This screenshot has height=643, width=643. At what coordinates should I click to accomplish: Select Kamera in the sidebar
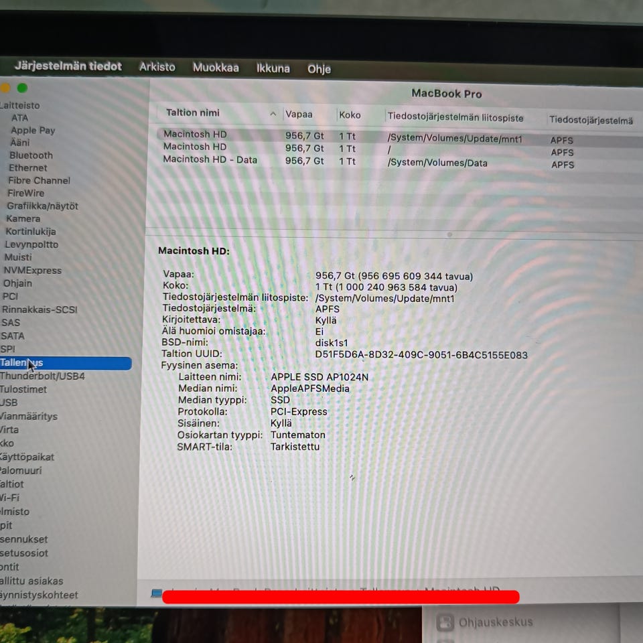[23, 218]
